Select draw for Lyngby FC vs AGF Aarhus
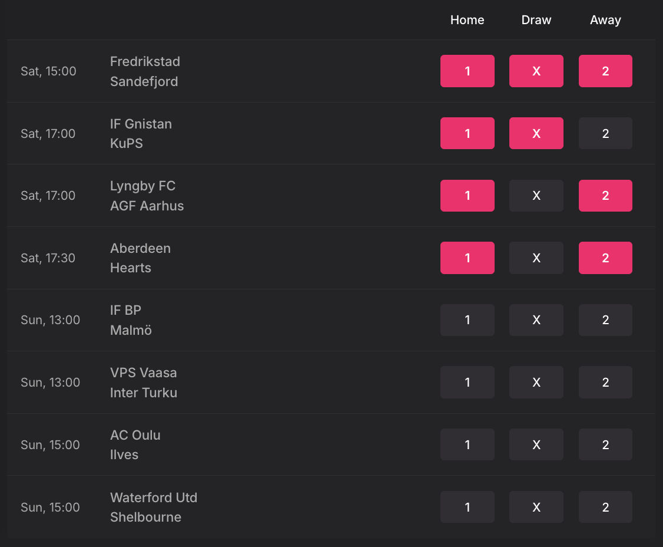663x547 pixels. (536, 196)
